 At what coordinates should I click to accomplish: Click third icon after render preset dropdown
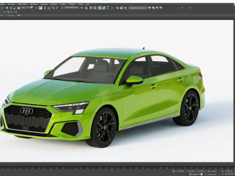pos(157,8)
